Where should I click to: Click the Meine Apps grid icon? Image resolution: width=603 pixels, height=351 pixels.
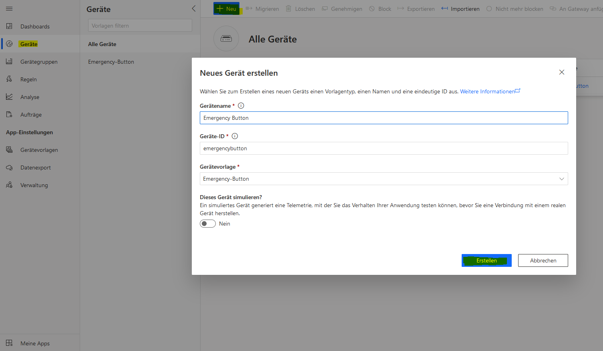(9, 343)
